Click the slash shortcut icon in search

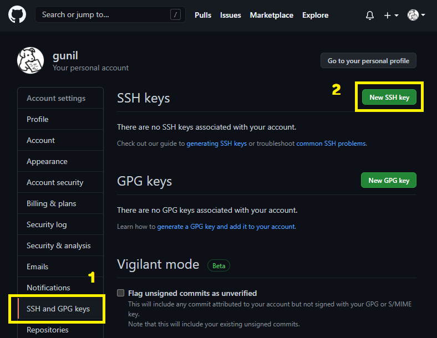pos(175,15)
